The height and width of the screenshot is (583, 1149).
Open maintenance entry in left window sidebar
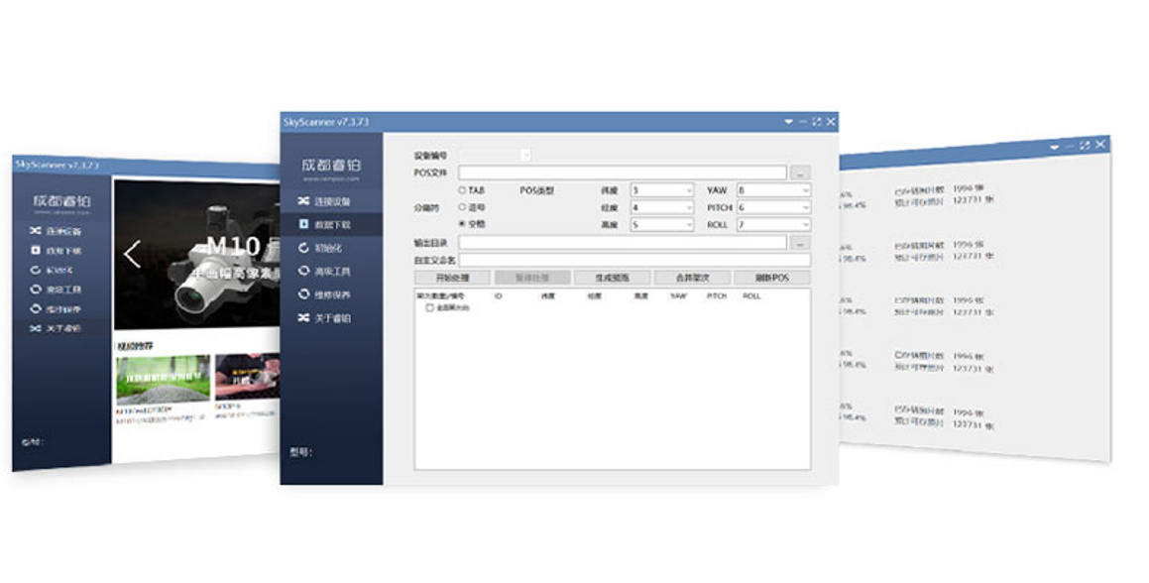tap(56, 309)
